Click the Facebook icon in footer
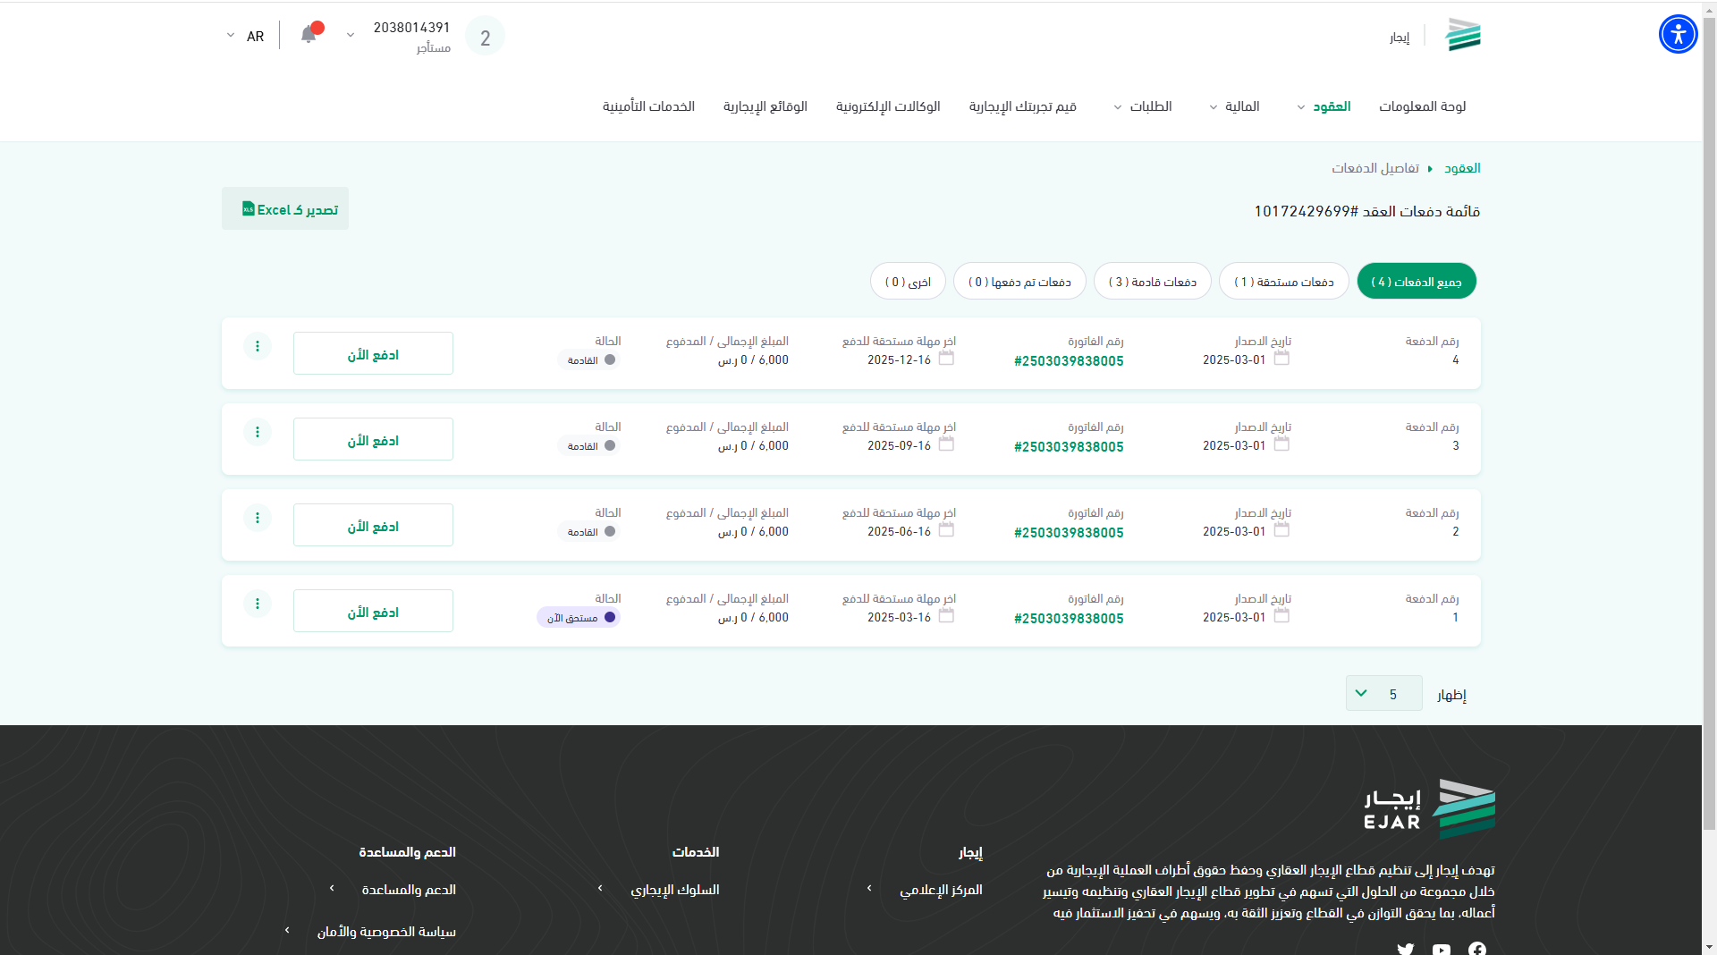The image size is (1717, 955). (x=1477, y=949)
